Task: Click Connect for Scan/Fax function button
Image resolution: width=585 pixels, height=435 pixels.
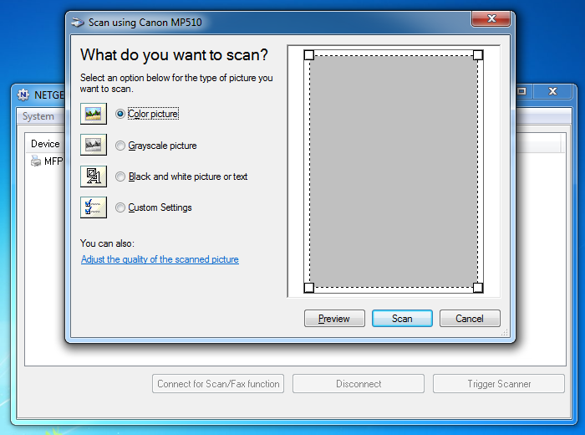Action: [218, 384]
